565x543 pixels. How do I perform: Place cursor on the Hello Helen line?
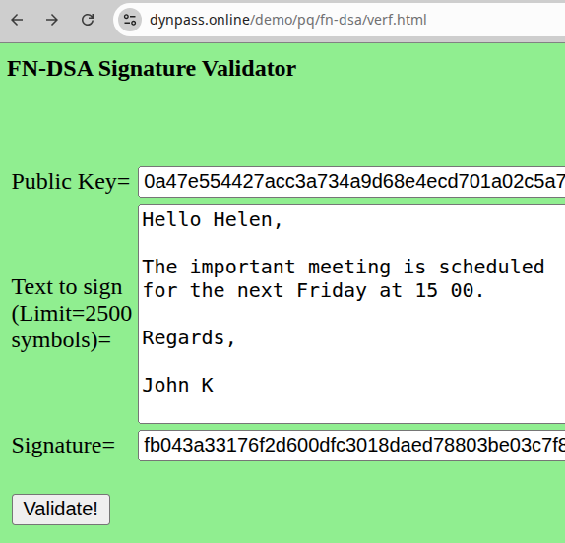coord(213,220)
